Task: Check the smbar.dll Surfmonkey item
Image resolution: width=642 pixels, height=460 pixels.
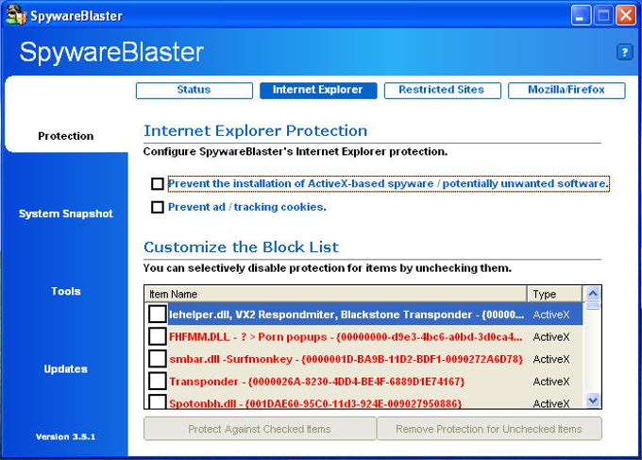Action: click(158, 359)
